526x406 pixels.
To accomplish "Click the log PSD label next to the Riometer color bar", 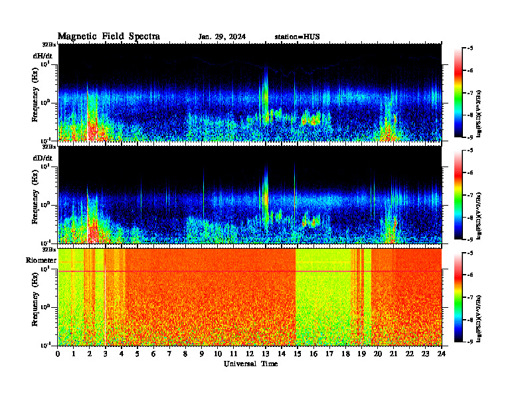I will [479, 318].
